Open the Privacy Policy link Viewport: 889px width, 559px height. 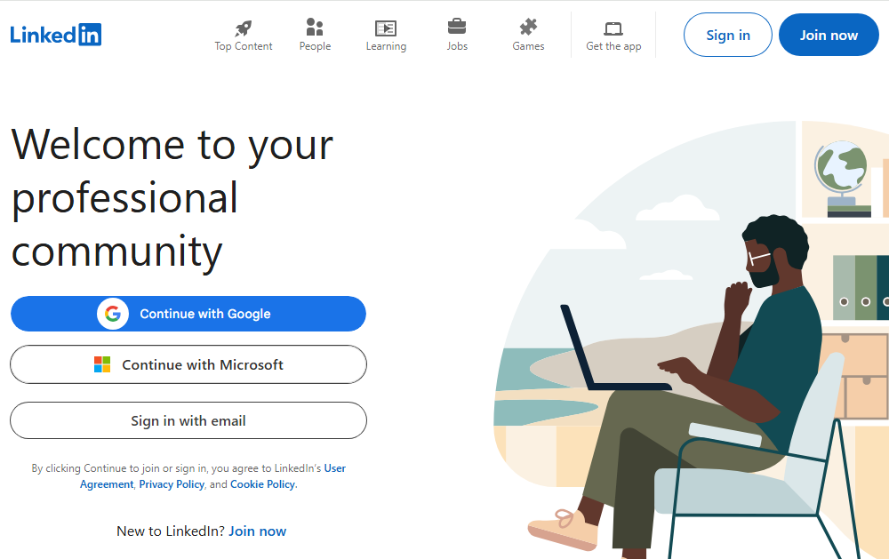(x=172, y=484)
